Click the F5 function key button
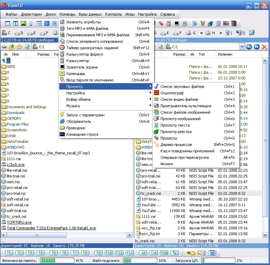The height and width of the screenshot is (265, 270). pyautogui.click(x=53, y=253)
